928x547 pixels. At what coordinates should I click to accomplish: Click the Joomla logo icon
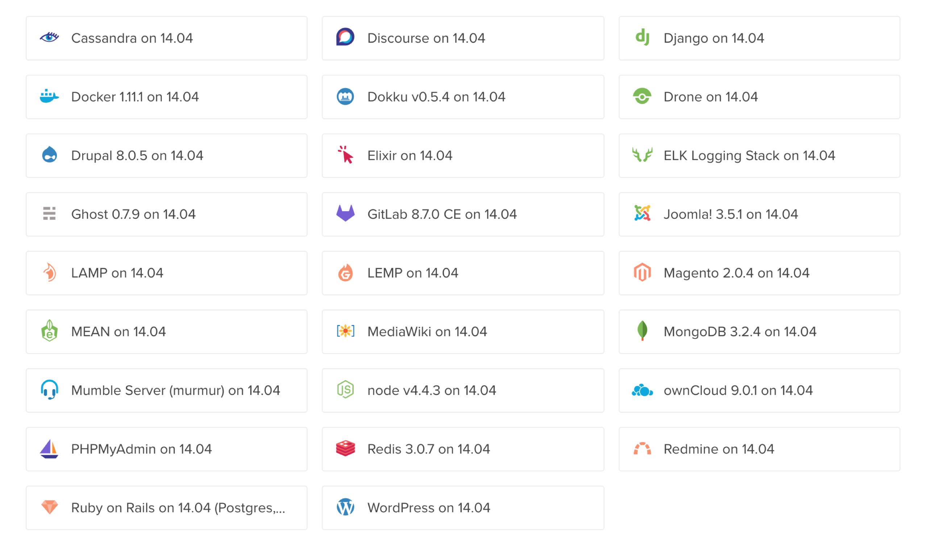pos(642,214)
